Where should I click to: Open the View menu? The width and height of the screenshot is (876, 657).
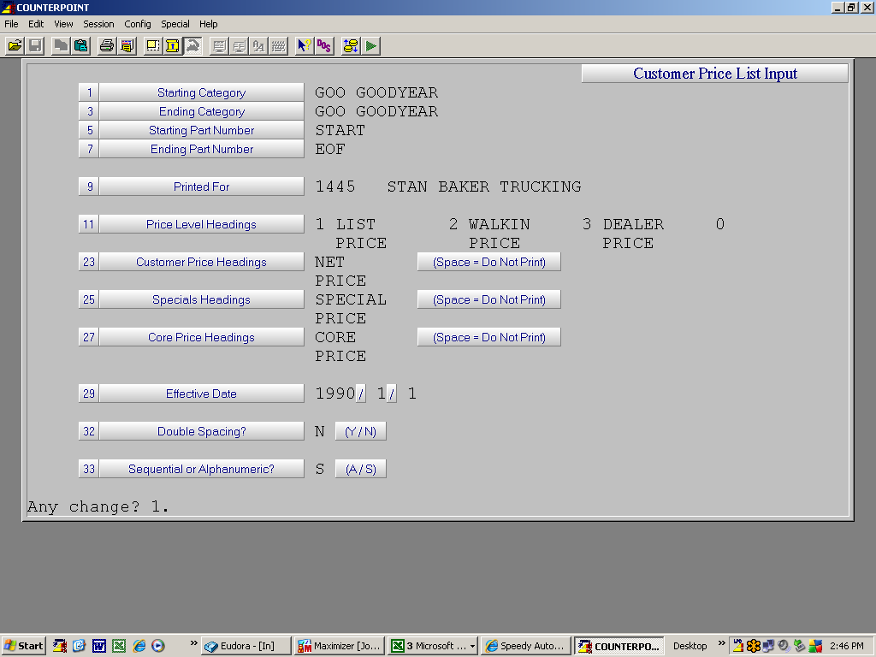point(63,24)
